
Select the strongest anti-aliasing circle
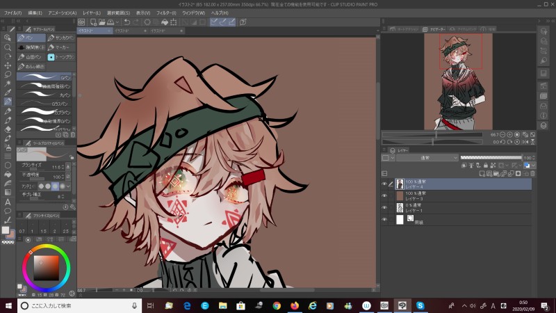click(62, 186)
